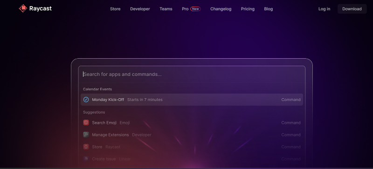The width and height of the screenshot is (373, 169).
Task: Go to the Blog
Action: [269, 9]
